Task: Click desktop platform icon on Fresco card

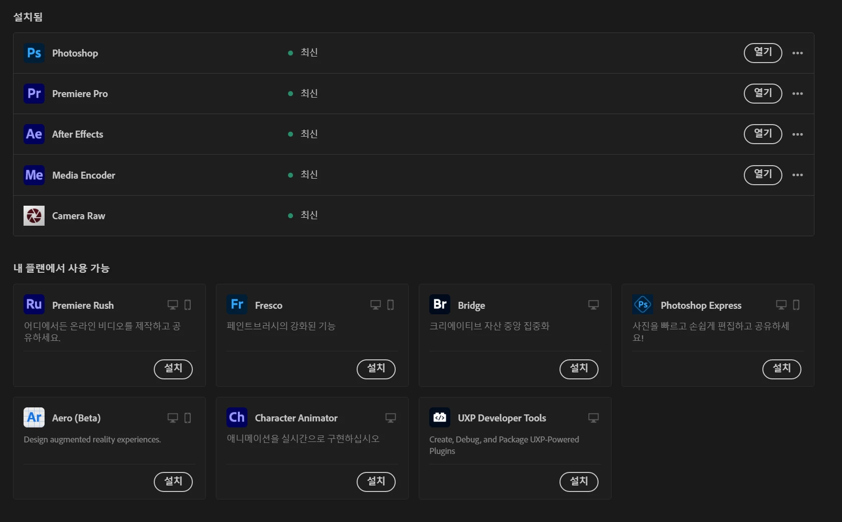Action: [376, 305]
